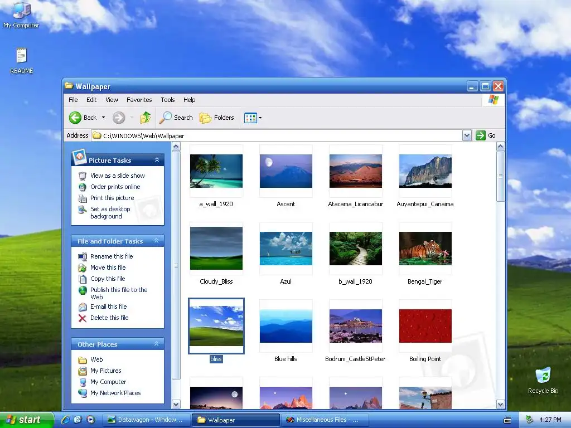Screen dimensions: 571x428
Task: Switch to Miscellaneous Files taskbar window
Action: tap(324, 420)
